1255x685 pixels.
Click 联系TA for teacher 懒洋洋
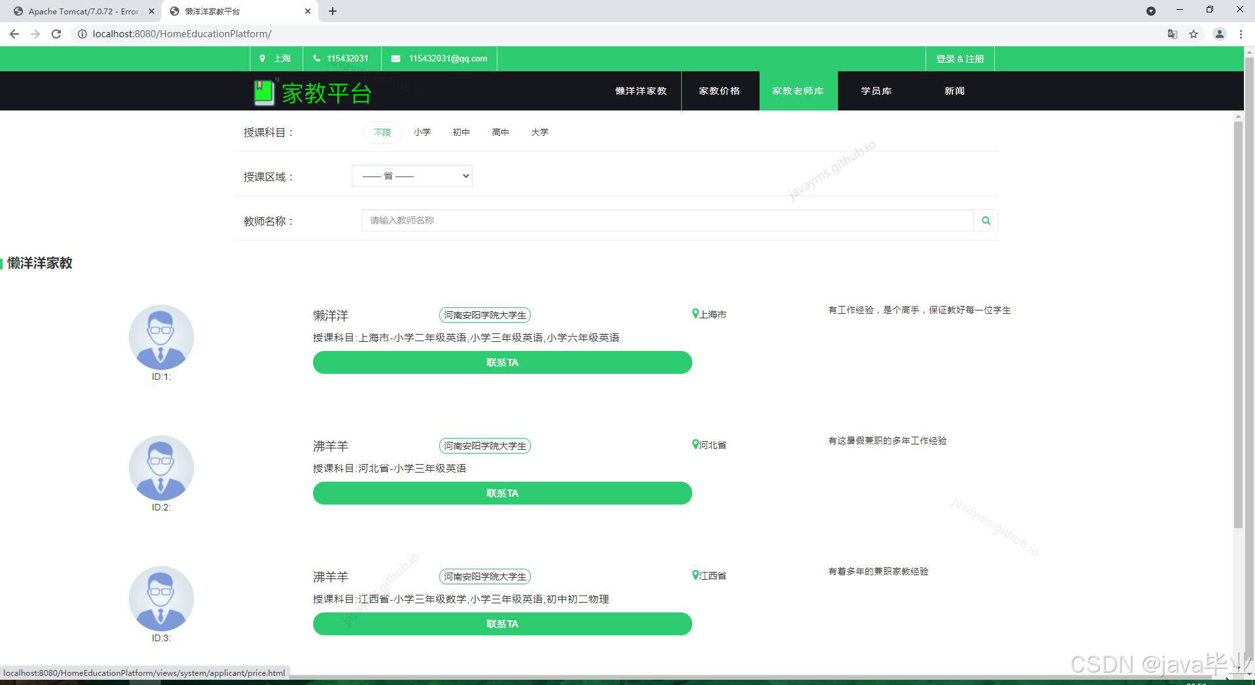[502, 362]
